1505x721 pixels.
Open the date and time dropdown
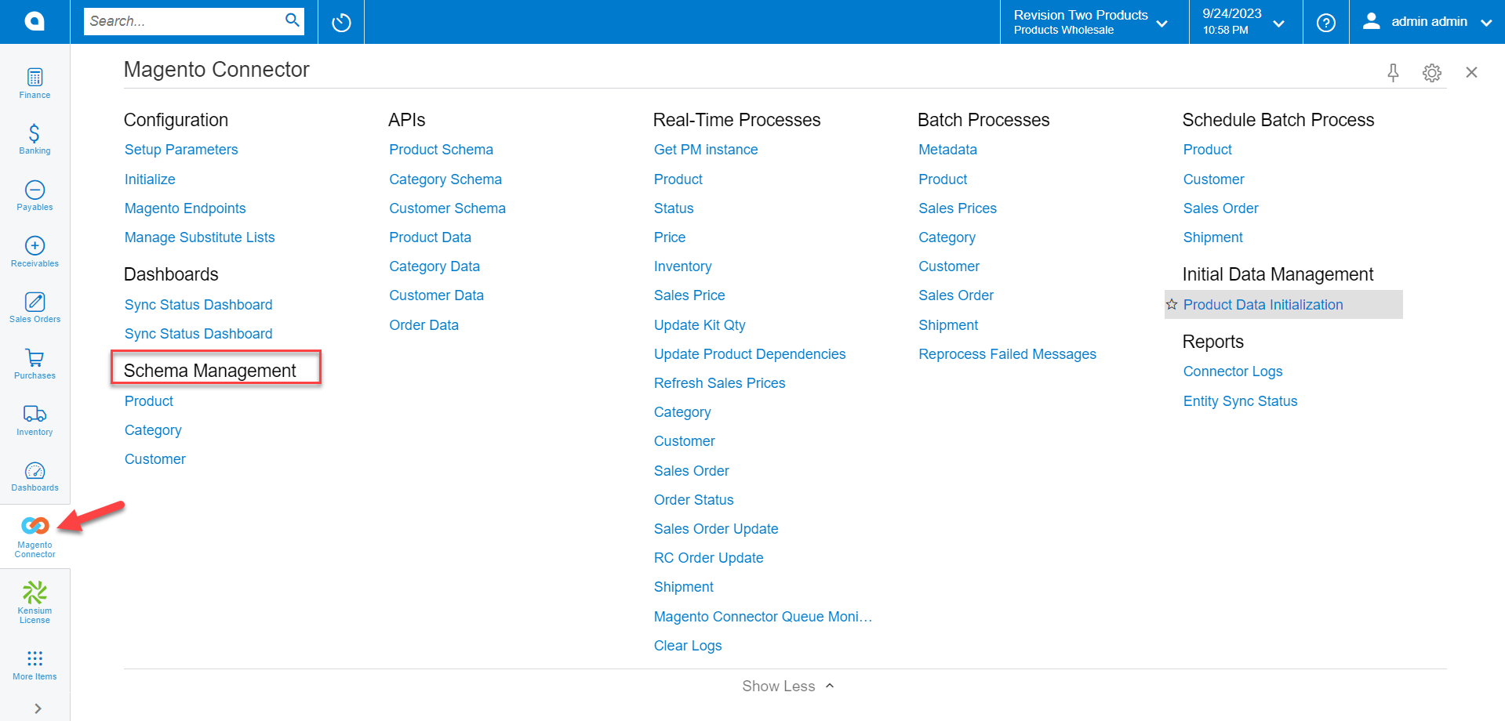click(1278, 22)
